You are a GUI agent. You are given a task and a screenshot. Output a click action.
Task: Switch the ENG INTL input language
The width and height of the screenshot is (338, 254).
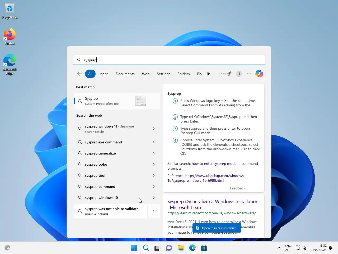tap(288, 248)
